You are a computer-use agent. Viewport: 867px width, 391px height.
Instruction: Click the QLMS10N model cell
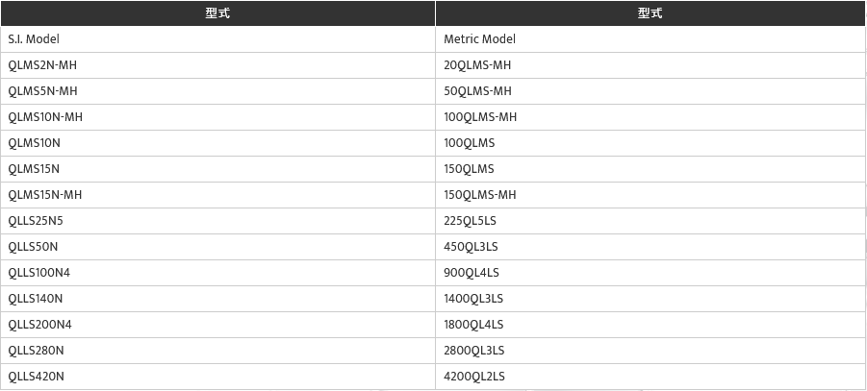(34, 143)
